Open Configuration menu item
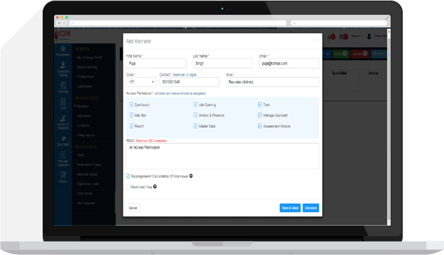Viewport: 444px width, 255px height. tap(86, 76)
